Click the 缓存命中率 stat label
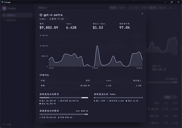 click(124, 24)
